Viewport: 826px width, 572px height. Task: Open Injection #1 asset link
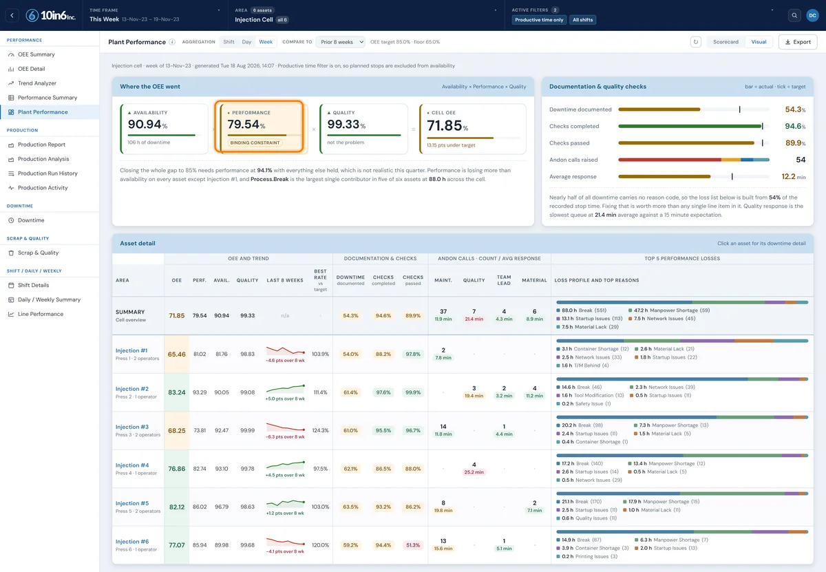131,350
